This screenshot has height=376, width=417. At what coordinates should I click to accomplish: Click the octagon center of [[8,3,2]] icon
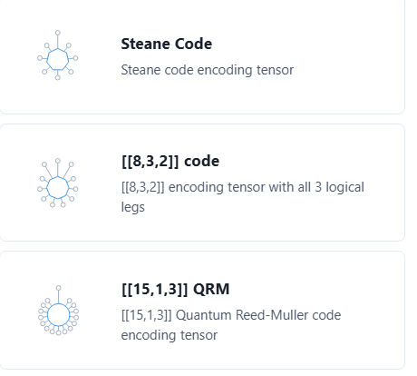58,188
